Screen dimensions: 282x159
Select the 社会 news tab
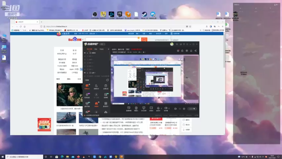(x=79, y=79)
